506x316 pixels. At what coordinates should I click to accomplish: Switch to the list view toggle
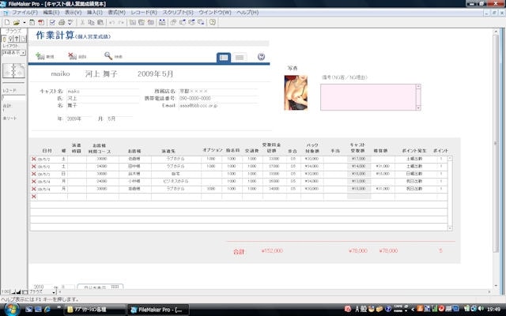point(240,57)
